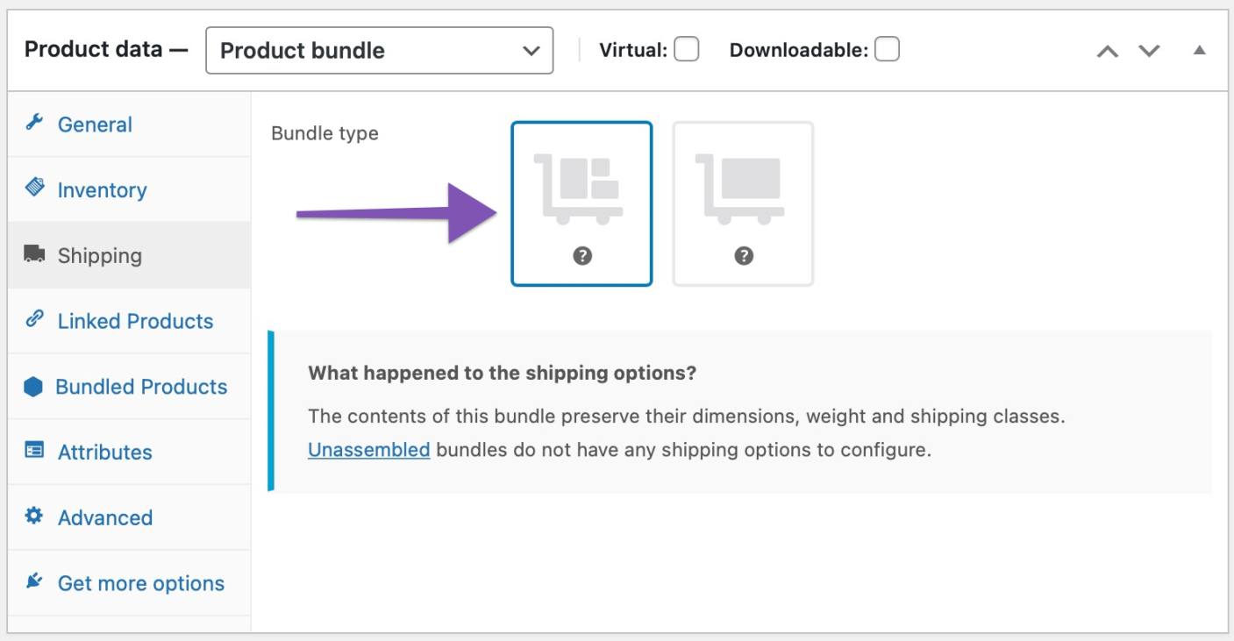Image resolution: width=1234 pixels, height=641 pixels.
Task: Open the Bundled Products tab
Action: click(x=142, y=387)
